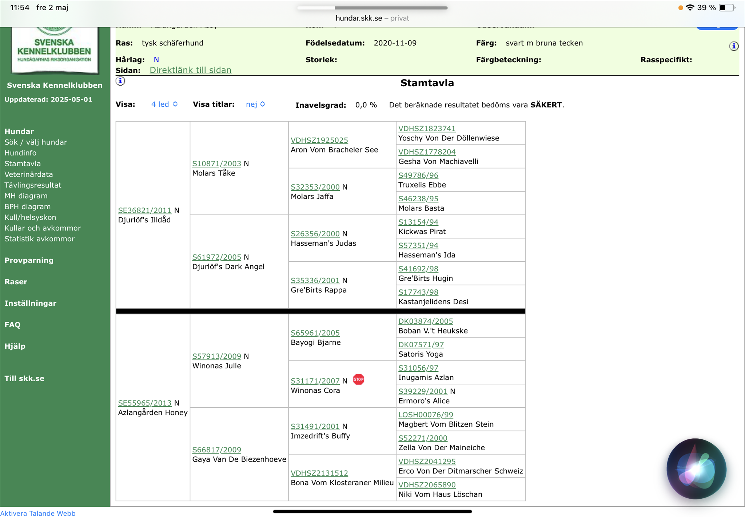Open MH diagram from the sidebar
This screenshot has width=745, height=518.
(26, 196)
